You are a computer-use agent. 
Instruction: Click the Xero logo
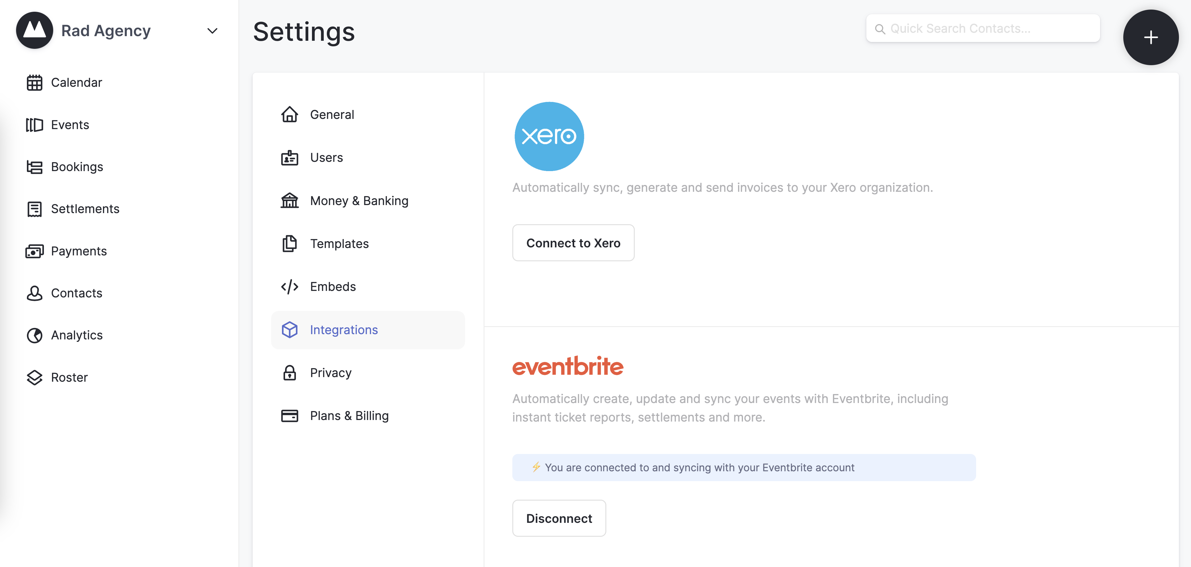[549, 136]
